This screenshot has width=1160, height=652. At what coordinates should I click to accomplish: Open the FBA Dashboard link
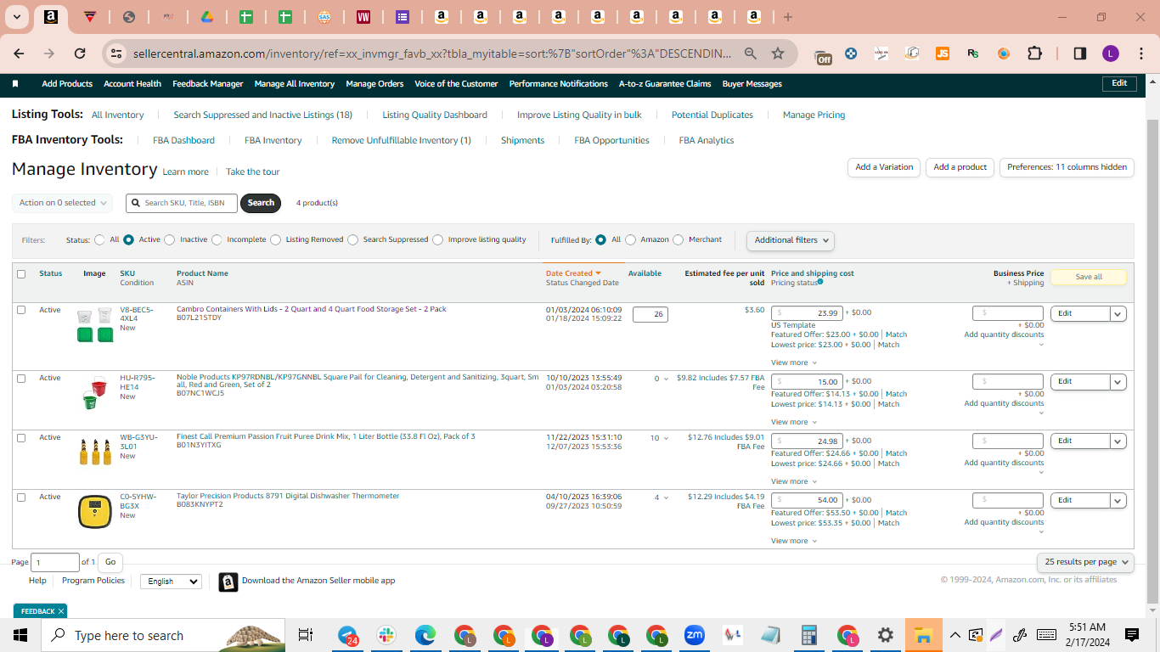[183, 140]
